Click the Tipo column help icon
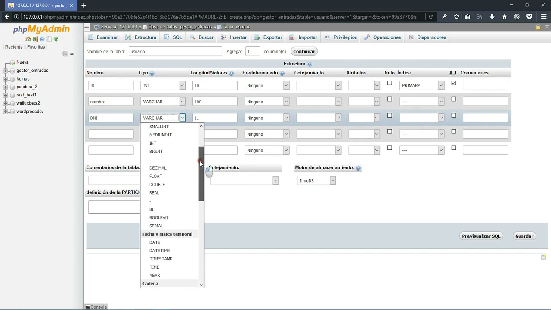The height and width of the screenshot is (310, 551). coord(152,74)
